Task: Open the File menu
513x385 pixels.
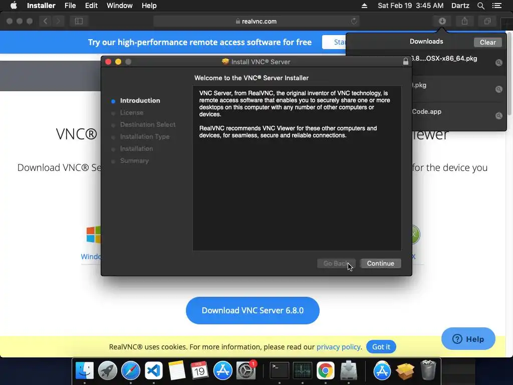Action: (x=70, y=6)
